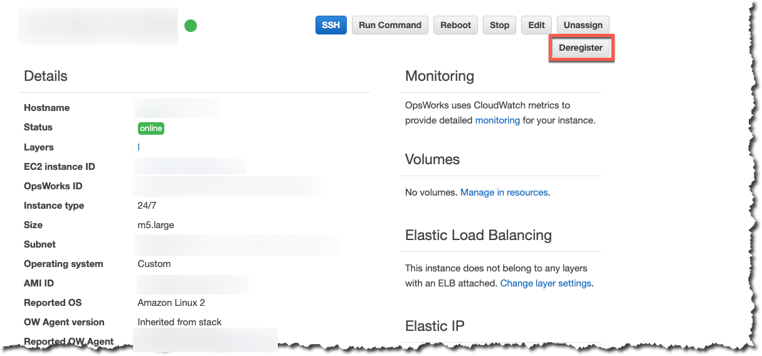Viewport: 762px width, 356px height.
Task: Click the OpsWorks ID label
Action: (x=53, y=186)
